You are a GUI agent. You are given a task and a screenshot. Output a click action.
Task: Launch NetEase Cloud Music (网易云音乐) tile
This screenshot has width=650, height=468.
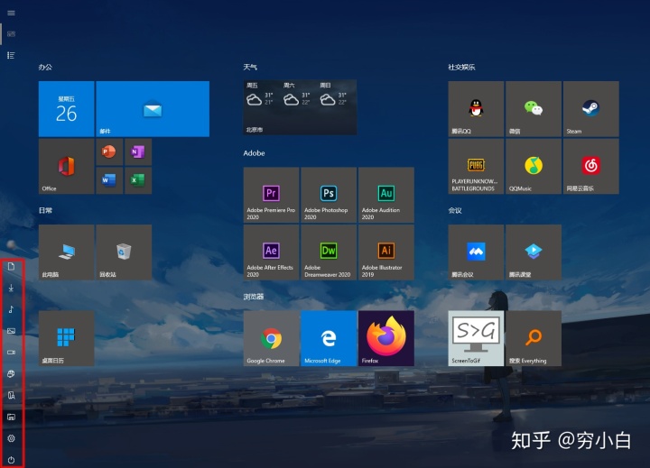click(591, 166)
